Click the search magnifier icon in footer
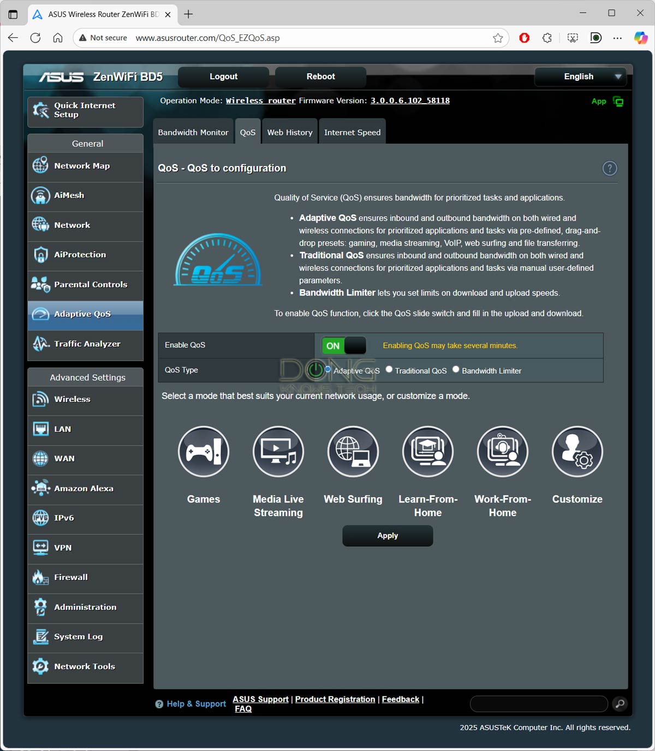Viewport: 655px width, 751px height. pyautogui.click(x=620, y=704)
